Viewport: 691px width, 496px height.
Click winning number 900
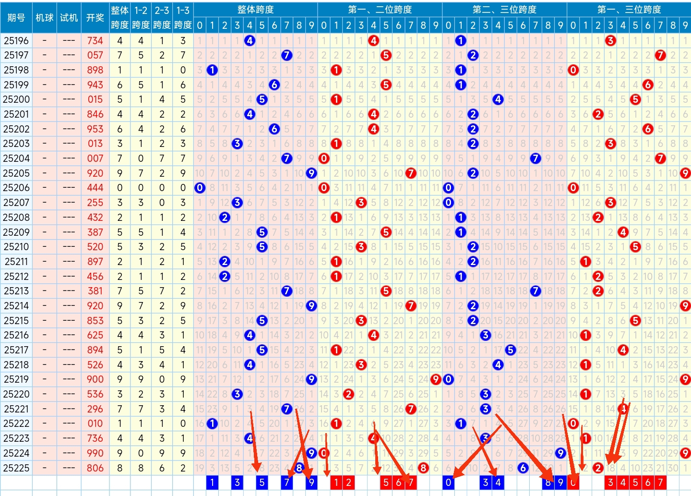(x=95, y=379)
